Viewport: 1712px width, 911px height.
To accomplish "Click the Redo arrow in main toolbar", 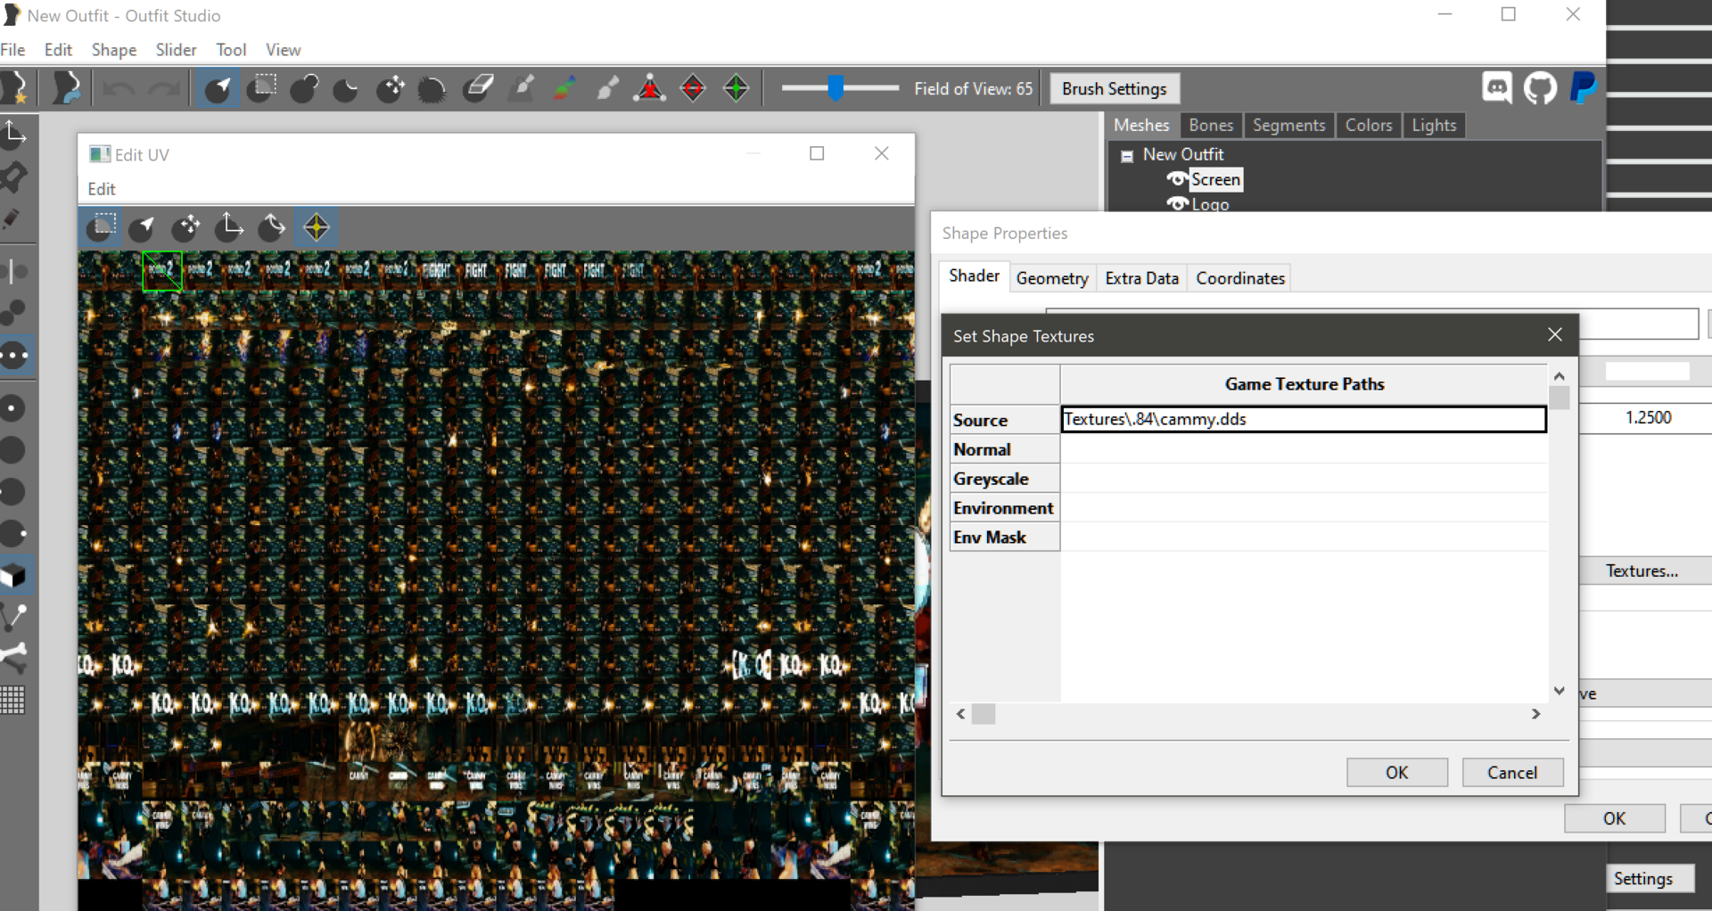I will 164,88.
